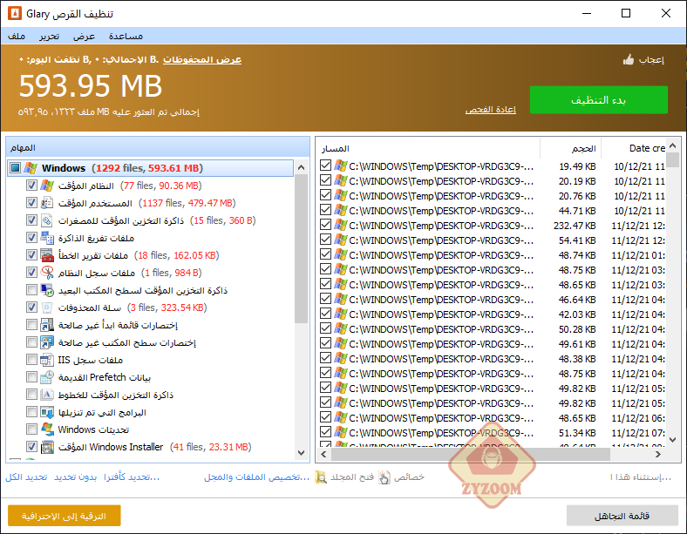Click the thumbs-up like icon

pyautogui.click(x=629, y=59)
